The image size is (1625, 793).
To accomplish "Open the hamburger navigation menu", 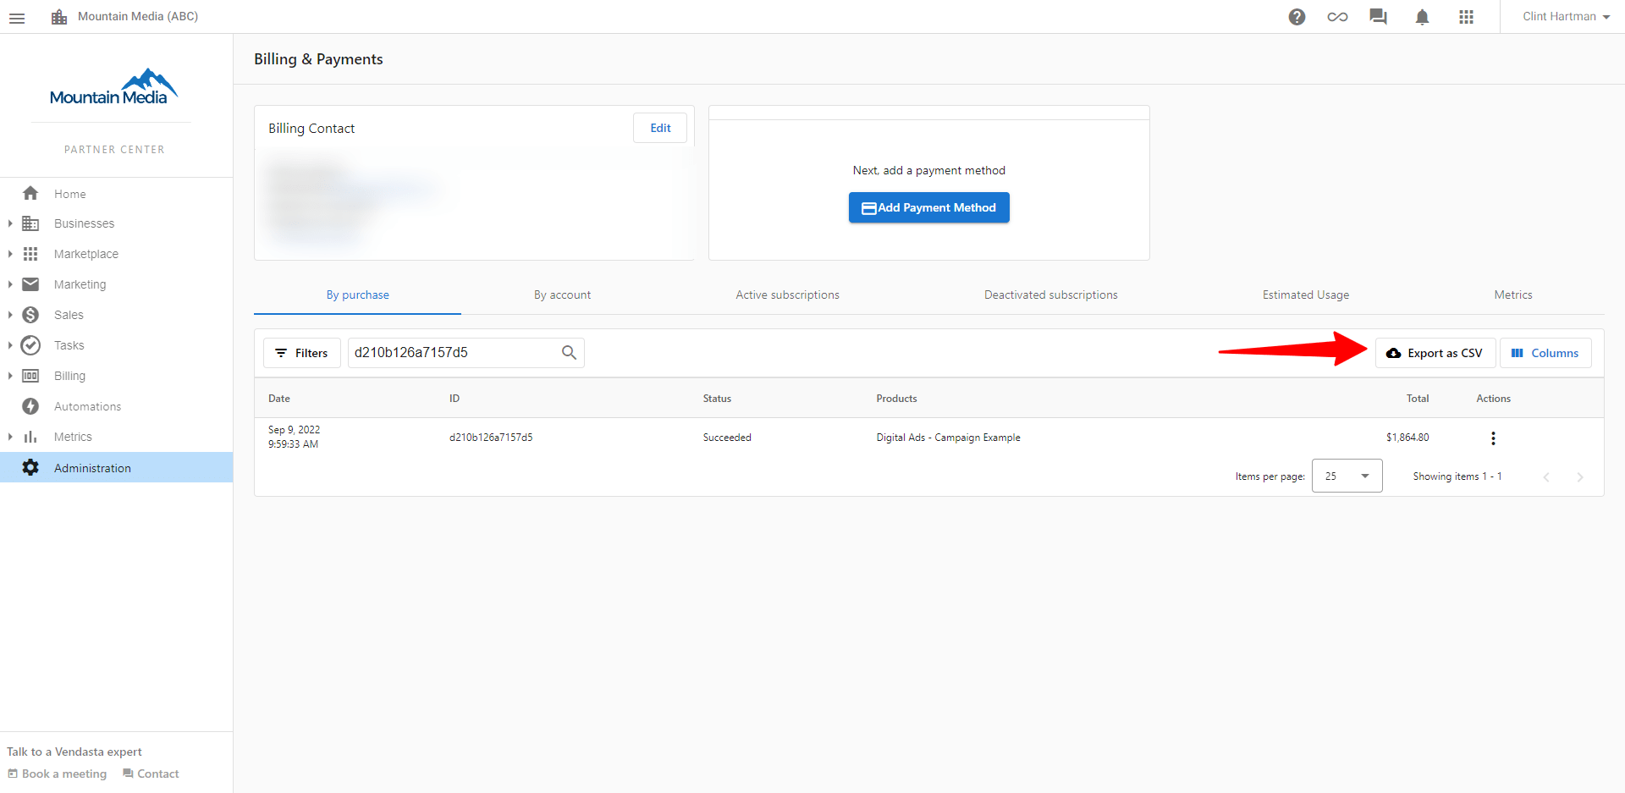I will click(x=17, y=17).
